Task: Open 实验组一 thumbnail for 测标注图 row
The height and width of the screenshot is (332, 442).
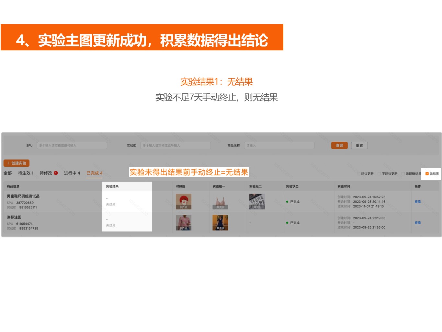Action: click(x=220, y=223)
